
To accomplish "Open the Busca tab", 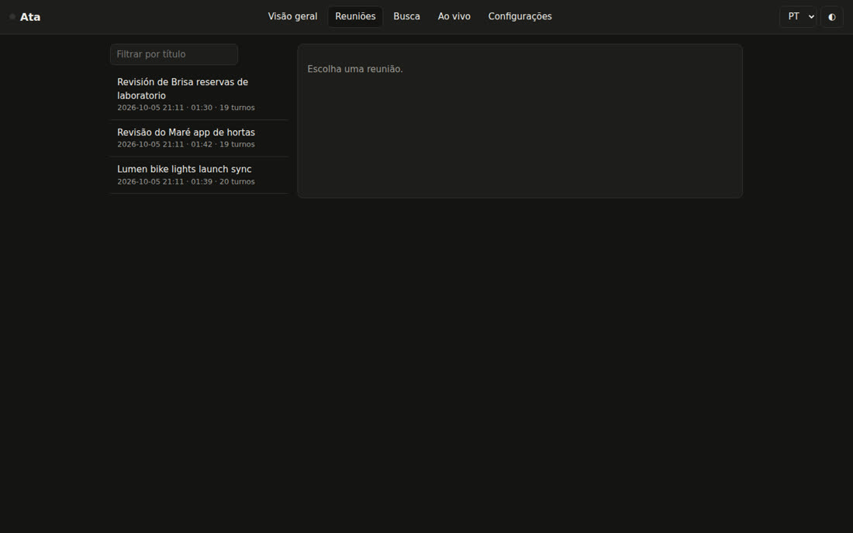I will click(406, 17).
